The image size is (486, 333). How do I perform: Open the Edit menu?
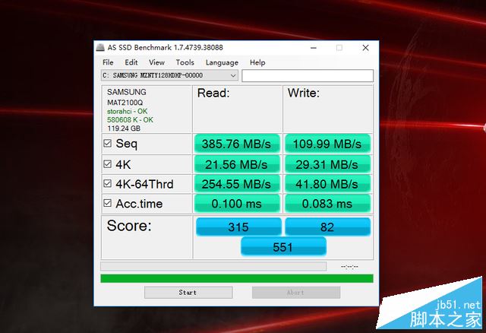click(131, 62)
